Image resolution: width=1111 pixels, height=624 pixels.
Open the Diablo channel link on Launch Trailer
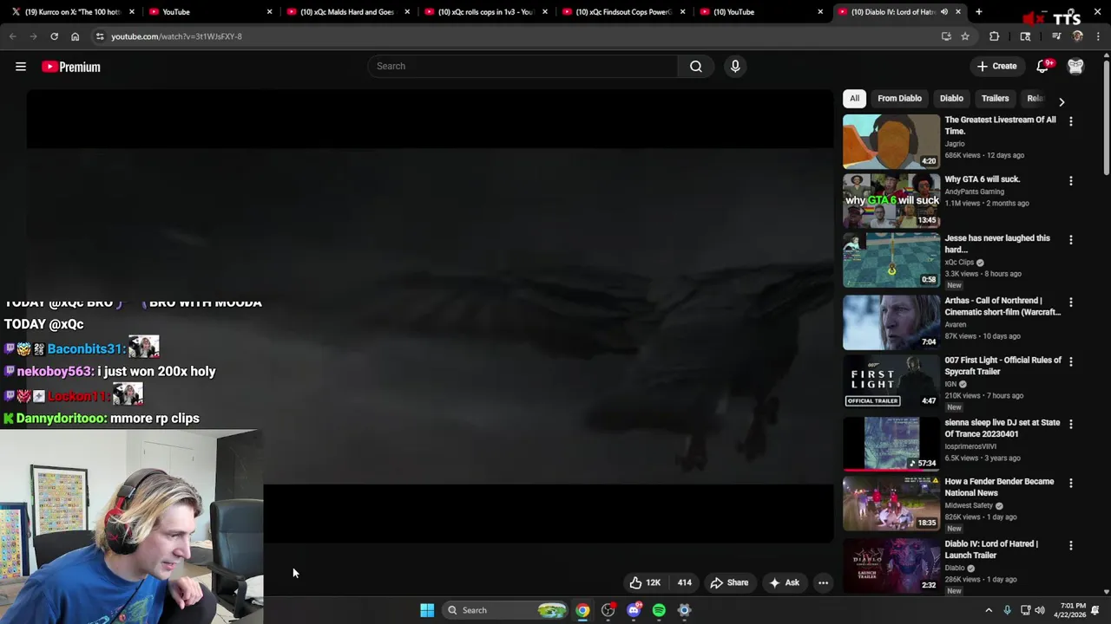pos(955,569)
